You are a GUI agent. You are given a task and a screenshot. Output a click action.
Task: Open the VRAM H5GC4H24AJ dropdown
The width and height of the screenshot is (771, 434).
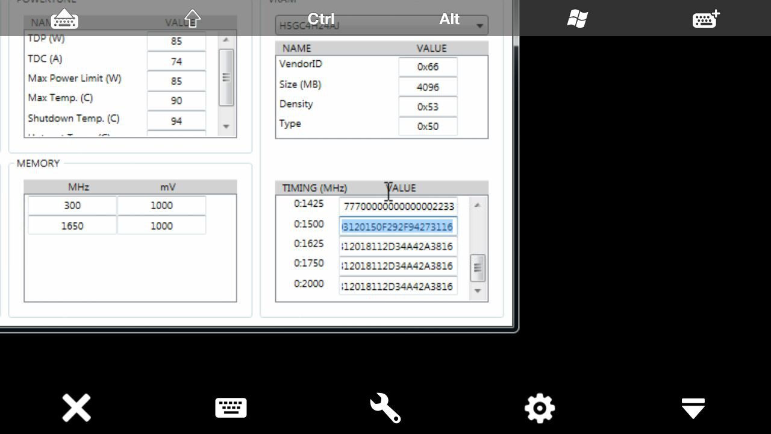(x=382, y=25)
